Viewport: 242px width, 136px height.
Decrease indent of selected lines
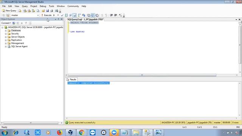point(111,15)
